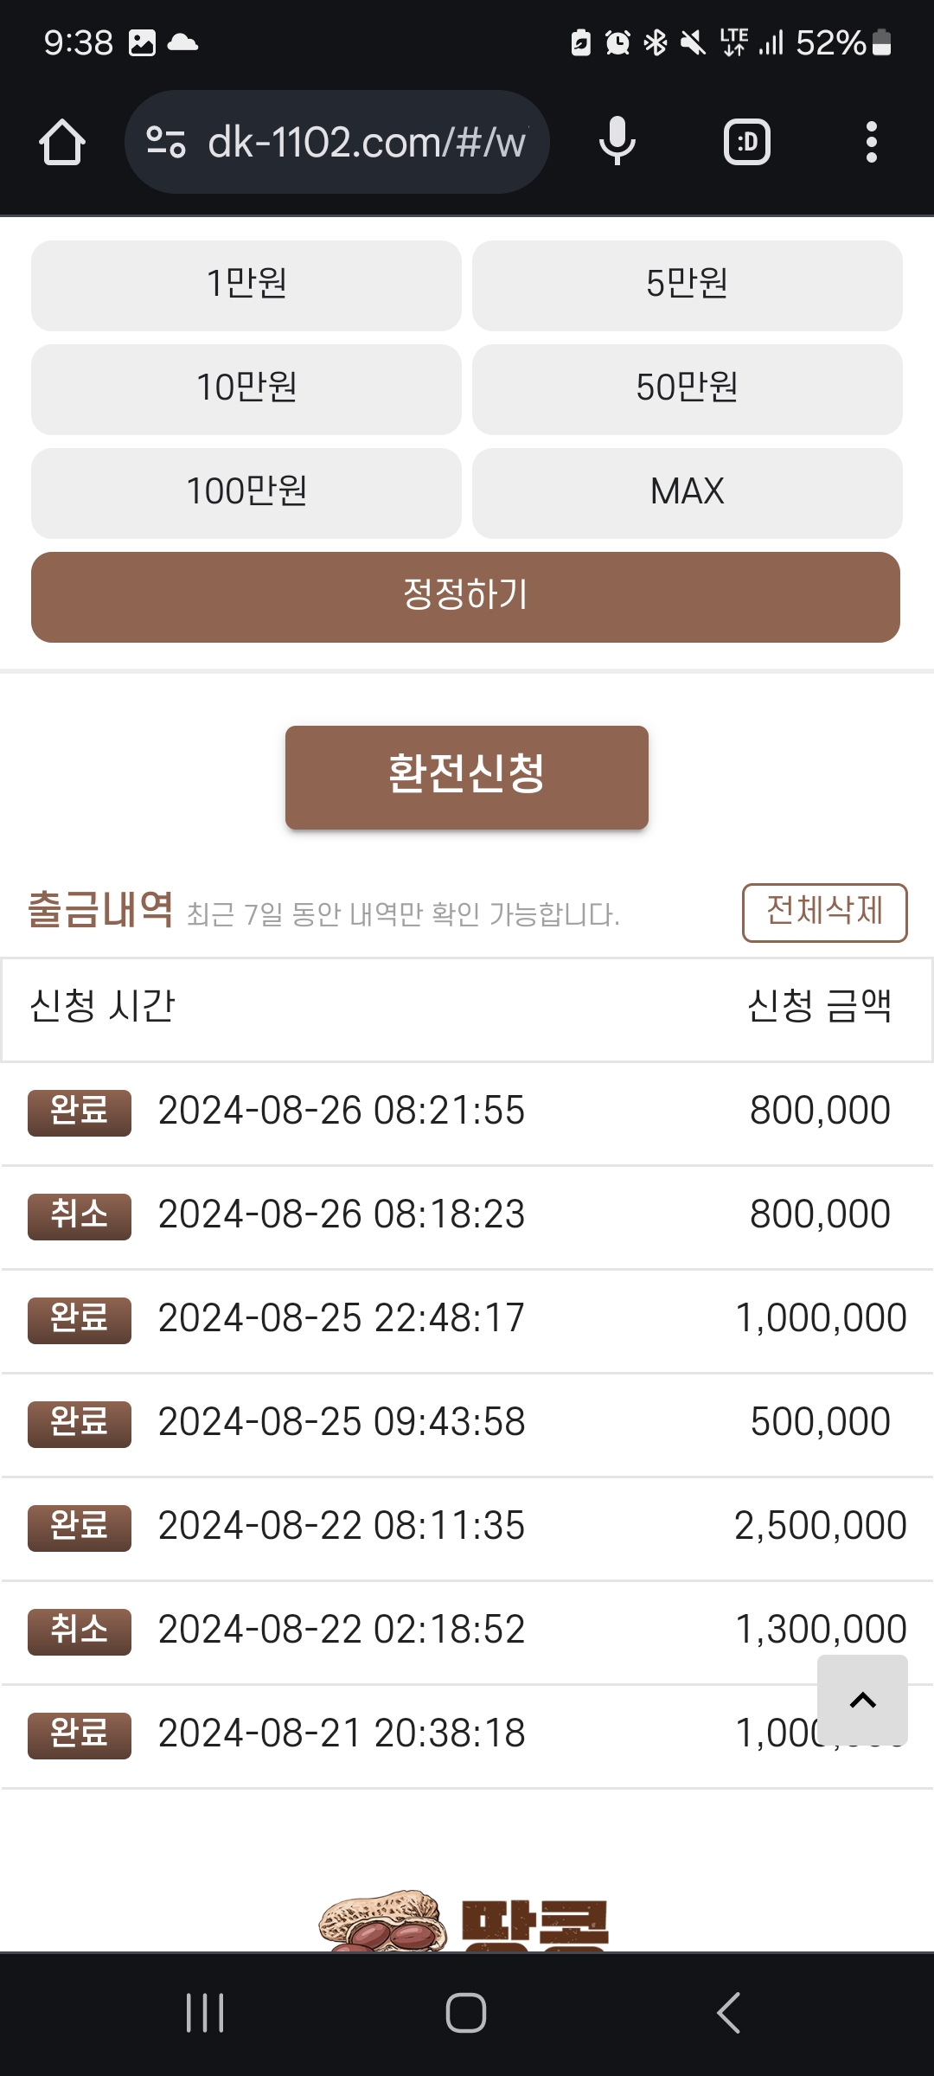This screenshot has height=2076, width=934.
Task: Tap the microphone voice search icon
Action: coord(617,142)
